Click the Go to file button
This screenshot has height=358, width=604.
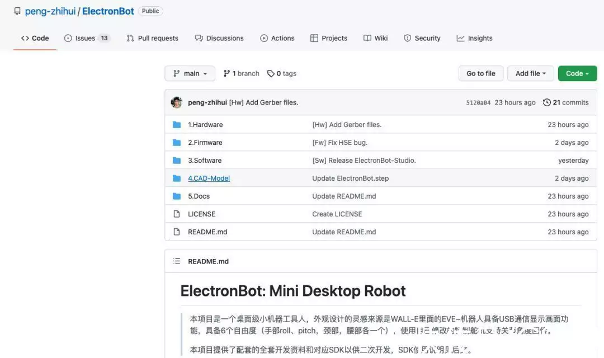point(481,73)
